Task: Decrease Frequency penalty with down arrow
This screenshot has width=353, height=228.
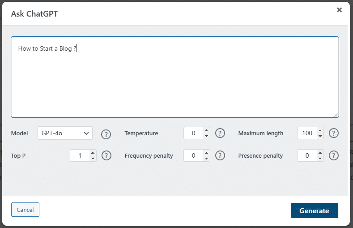Action: pos(206,159)
